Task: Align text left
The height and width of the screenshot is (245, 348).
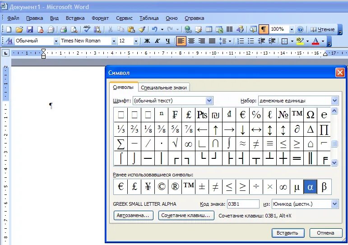Action: click(x=181, y=41)
